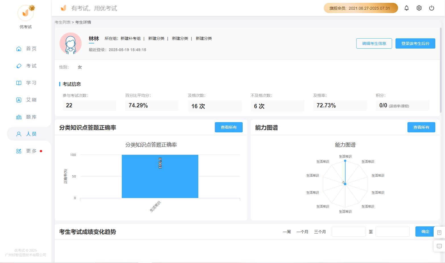
Task: Click the 优考试 logo avatar in sidebar
Action: (x=26, y=13)
